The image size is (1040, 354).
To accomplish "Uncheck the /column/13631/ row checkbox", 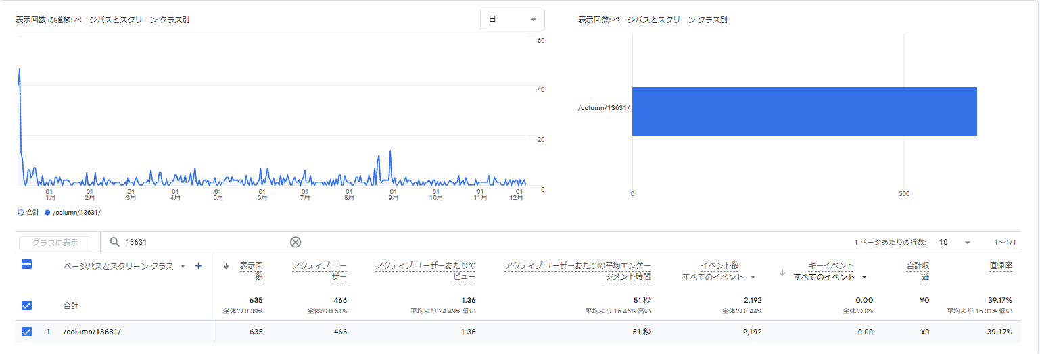I will pos(27,332).
